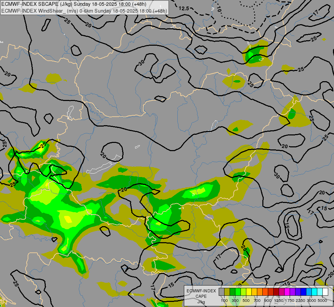Pick the pure yellow swatch right of 500

coord(249,292)
